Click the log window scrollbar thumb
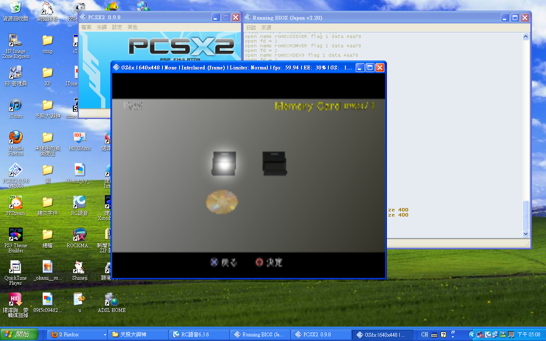 click(526, 215)
